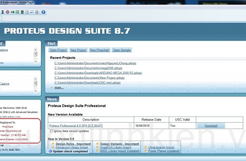Screen dimensions: 246x161
Task: Click scroll-down arrow in second left panel
Action: point(36,91)
